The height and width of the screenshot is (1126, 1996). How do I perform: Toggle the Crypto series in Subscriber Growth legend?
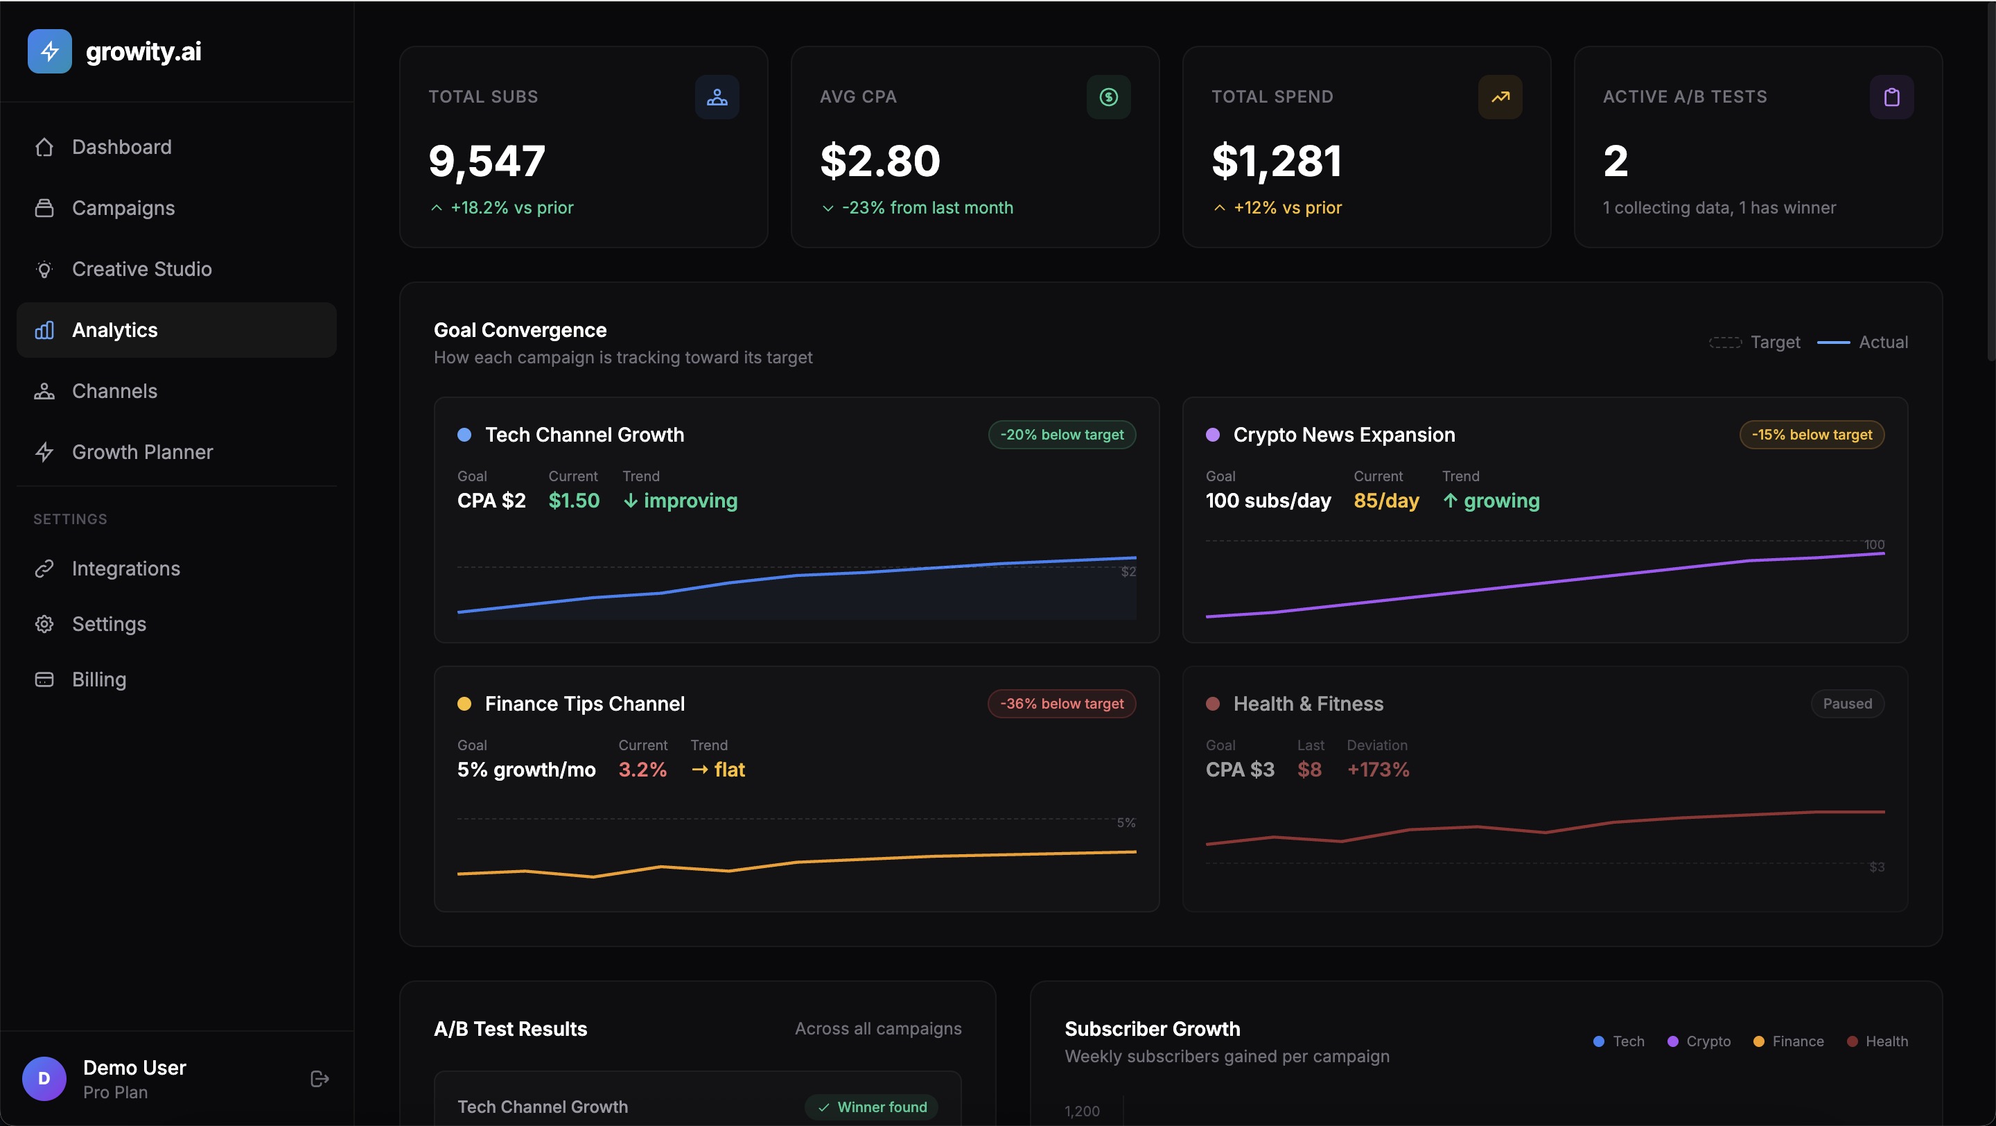[x=1699, y=1041]
